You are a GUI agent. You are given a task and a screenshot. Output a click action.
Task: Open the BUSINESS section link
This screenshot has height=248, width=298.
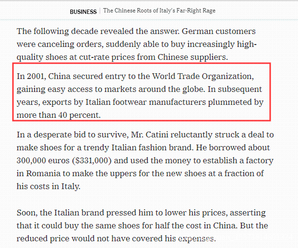[83, 11]
